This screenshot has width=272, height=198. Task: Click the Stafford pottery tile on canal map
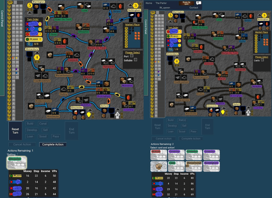point(65,41)
